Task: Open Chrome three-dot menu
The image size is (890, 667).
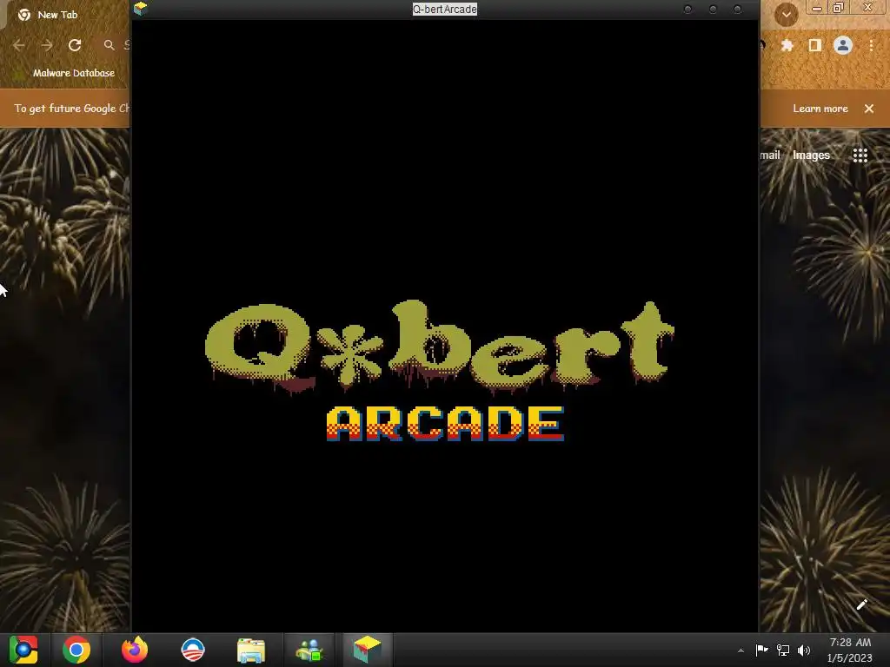Action: (x=871, y=45)
